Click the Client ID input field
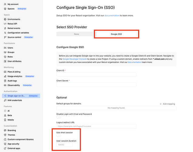 96,74
